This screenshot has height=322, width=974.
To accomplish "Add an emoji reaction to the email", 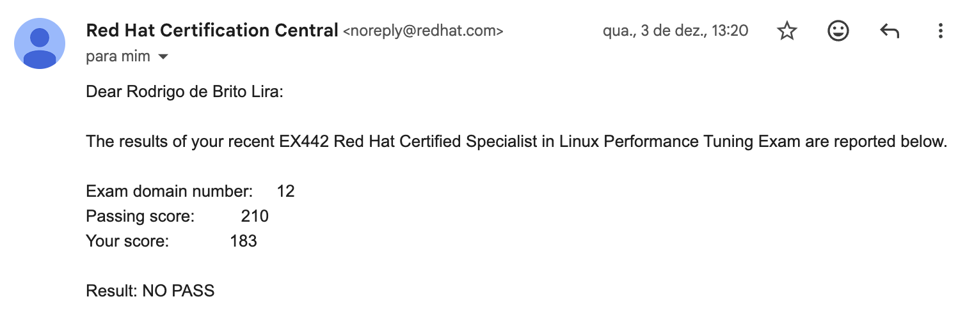I will [838, 31].
